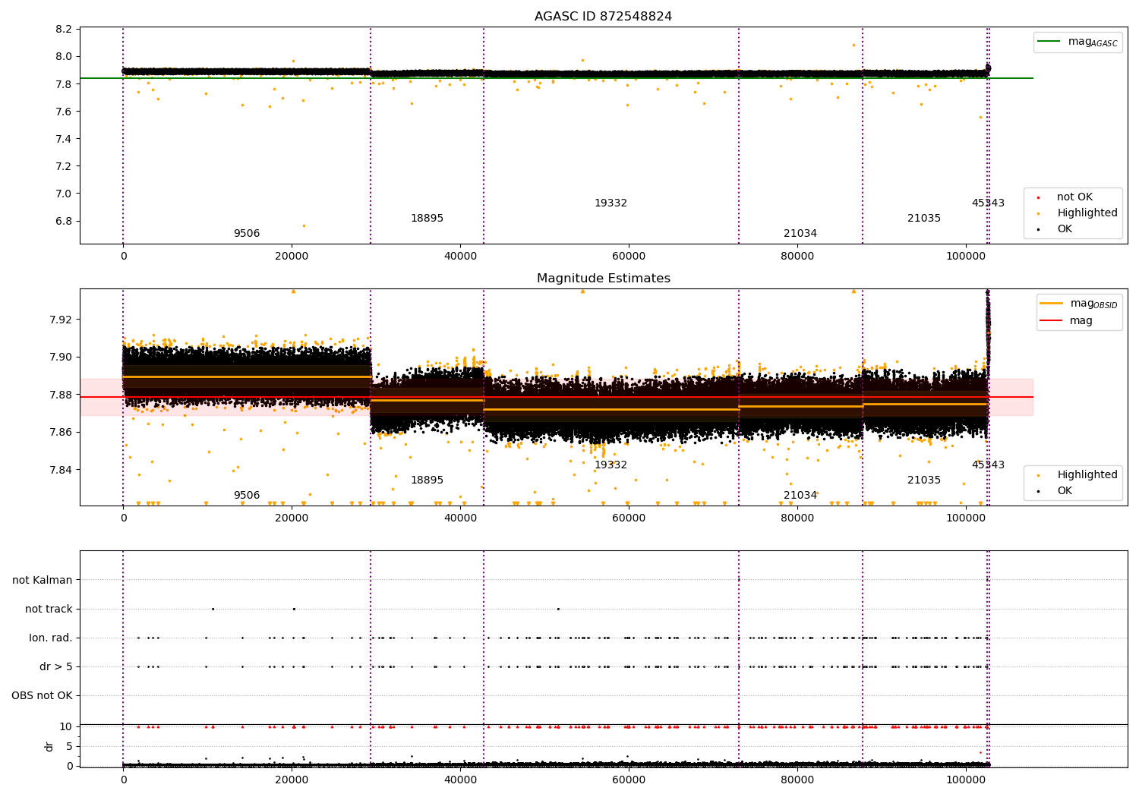The width and height of the screenshot is (1139, 797).
Task: Click the 7.4 y-axis tick in top plot
Action: point(65,139)
